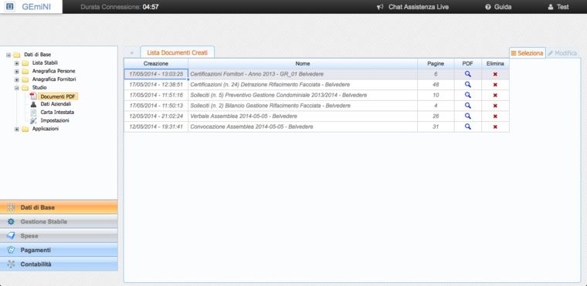Expand the Lista Stabili tree node

pyautogui.click(x=16, y=63)
